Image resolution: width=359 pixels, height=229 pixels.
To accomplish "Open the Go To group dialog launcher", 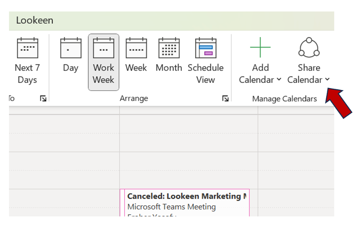I will (43, 99).
